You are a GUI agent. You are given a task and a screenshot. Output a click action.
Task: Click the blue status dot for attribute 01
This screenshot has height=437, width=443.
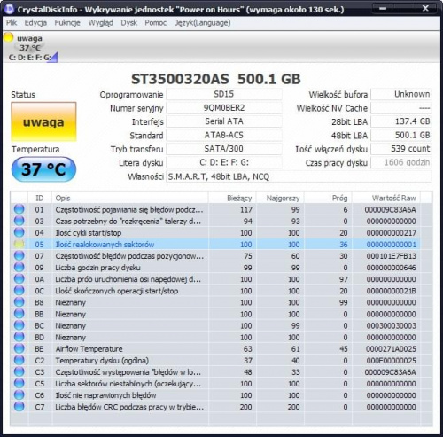pos(19,209)
